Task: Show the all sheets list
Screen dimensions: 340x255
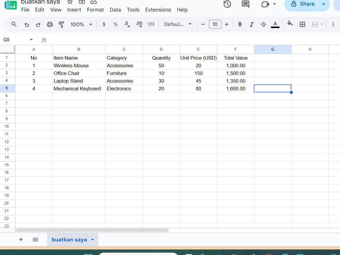Action: (35, 240)
